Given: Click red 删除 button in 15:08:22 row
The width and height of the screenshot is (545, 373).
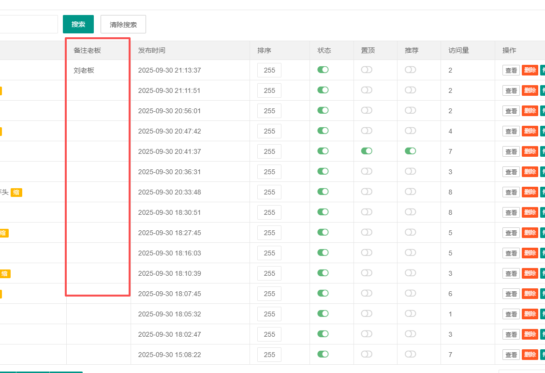Looking at the screenshot, I should click(x=530, y=355).
